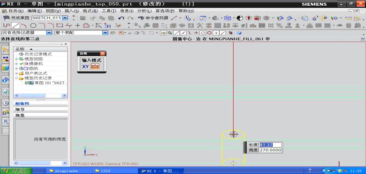Select the Offset Curve tool
Viewport: 366px width, 174px height.
tap(87, 25)
